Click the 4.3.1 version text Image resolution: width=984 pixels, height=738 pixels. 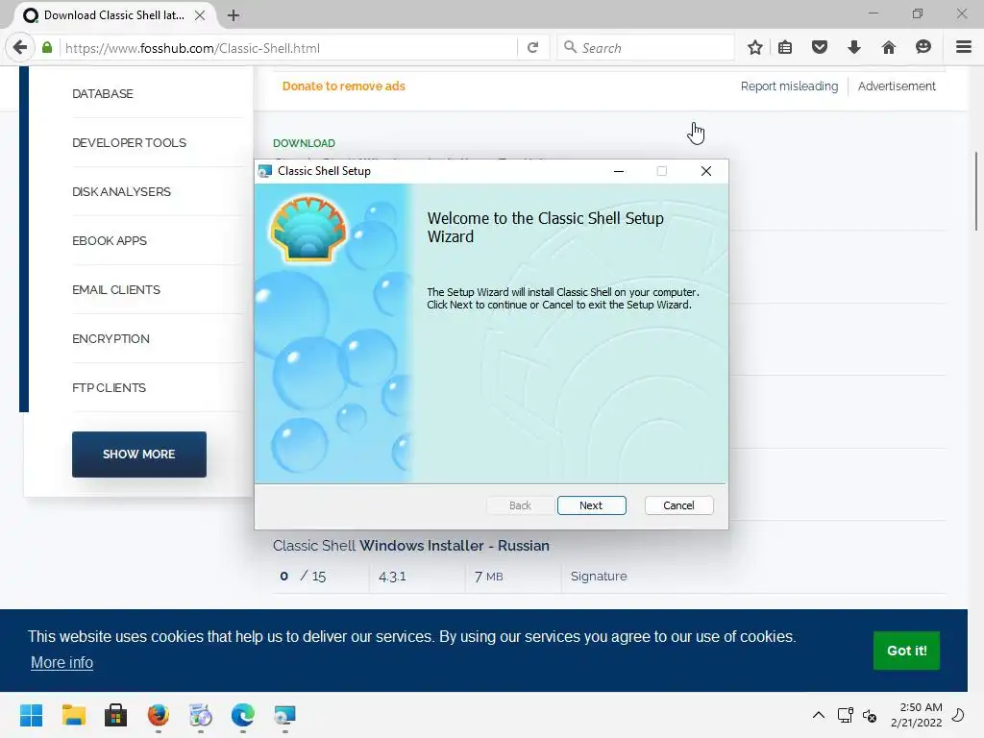click(392, 577)
